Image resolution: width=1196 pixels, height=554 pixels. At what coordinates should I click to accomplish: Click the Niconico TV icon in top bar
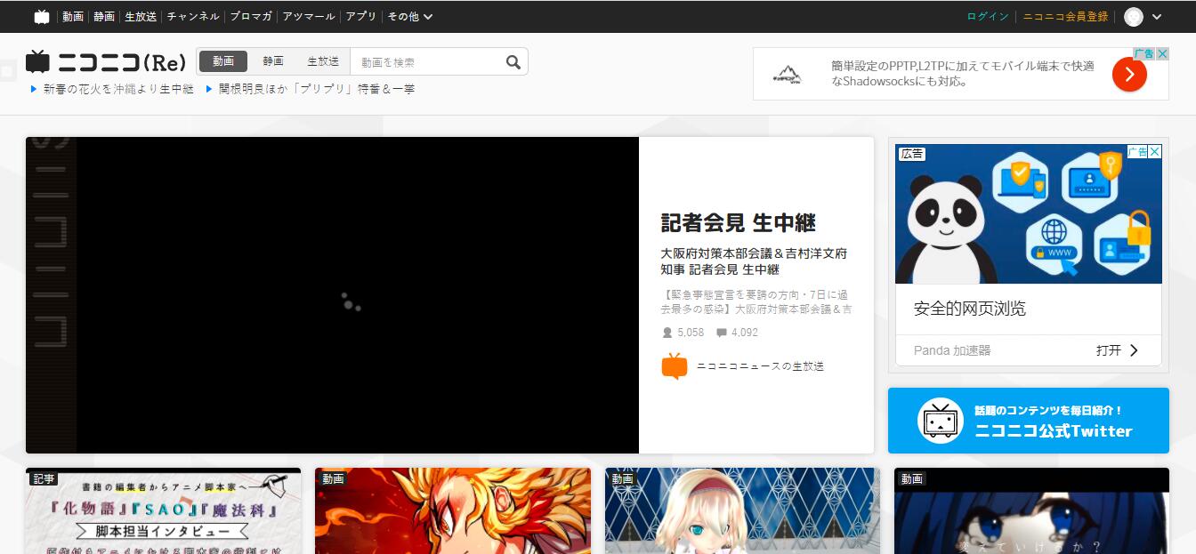(42, 17)
